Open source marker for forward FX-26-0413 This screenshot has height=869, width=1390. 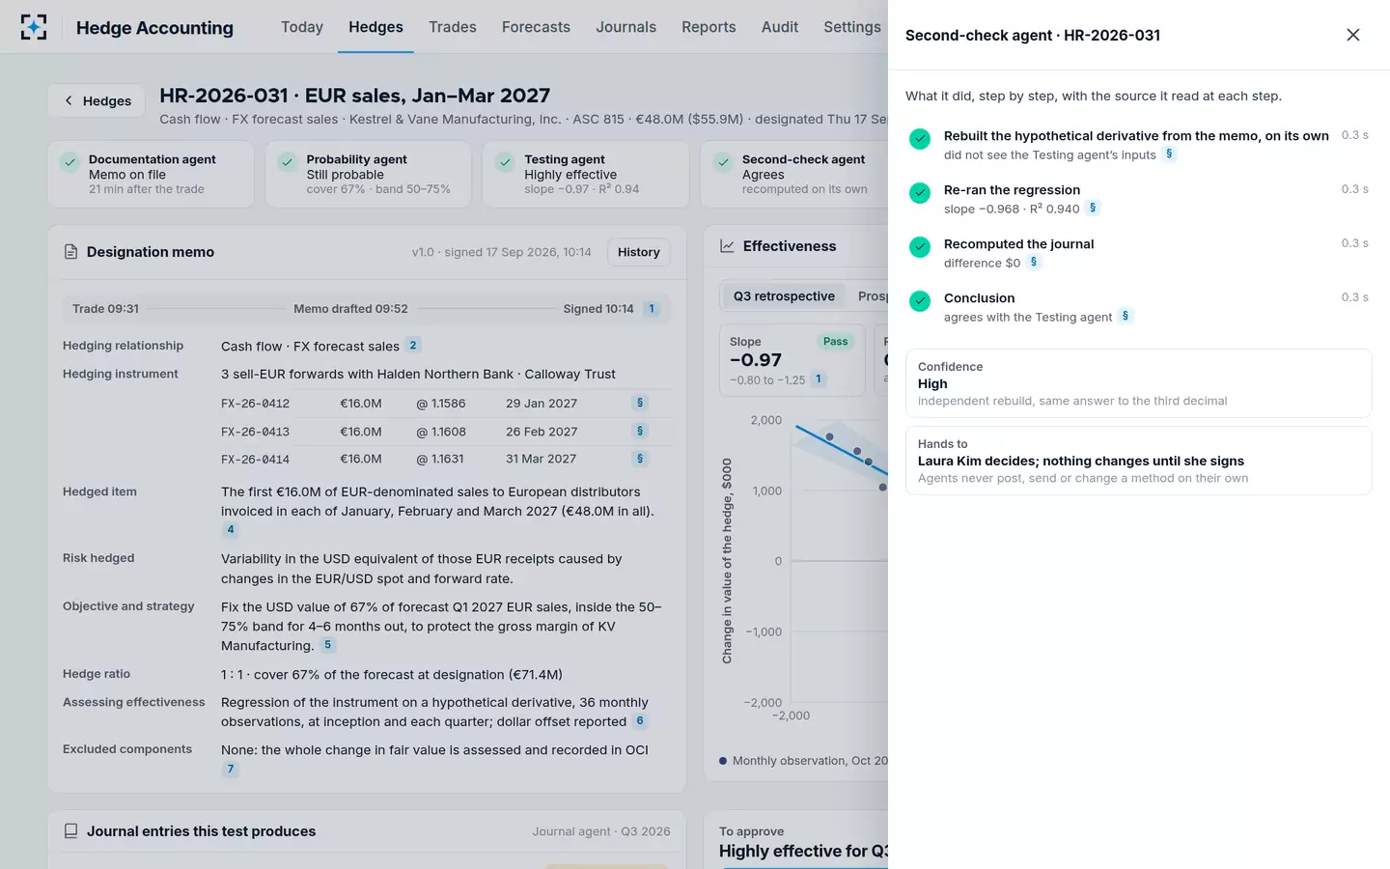(640, 432)
